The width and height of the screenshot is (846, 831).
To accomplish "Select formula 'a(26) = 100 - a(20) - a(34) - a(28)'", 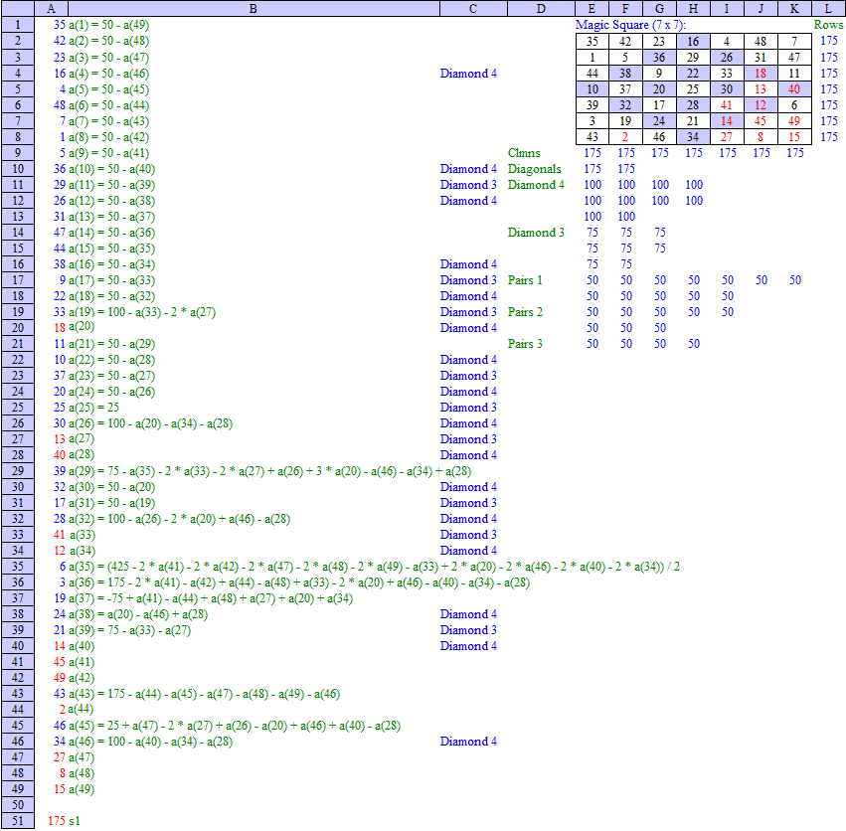I will coord(150,423).
